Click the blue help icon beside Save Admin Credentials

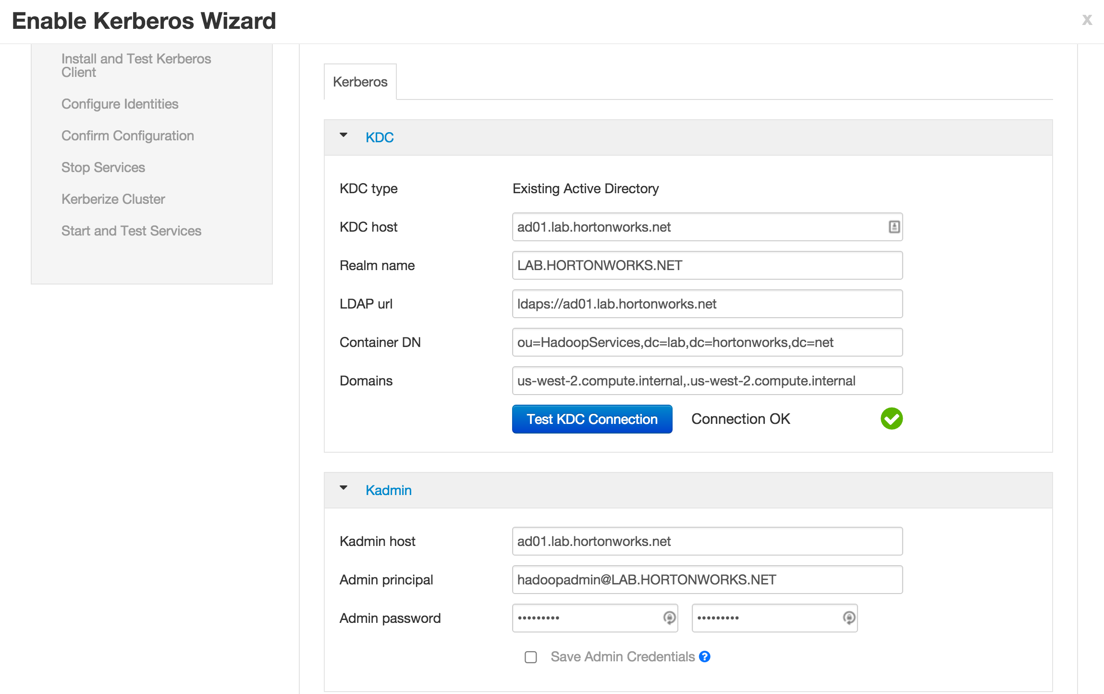(x=704, y=657)
